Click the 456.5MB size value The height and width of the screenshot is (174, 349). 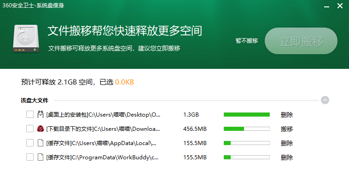195,129
